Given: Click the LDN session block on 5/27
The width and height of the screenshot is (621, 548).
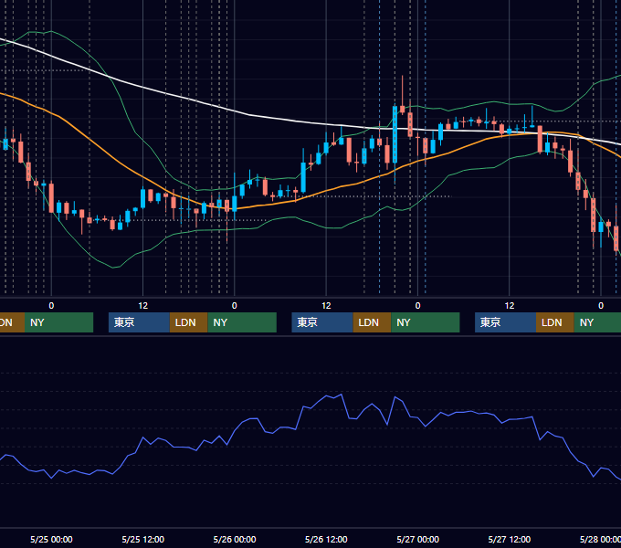Looking at the screenshot, I should 555,322.
